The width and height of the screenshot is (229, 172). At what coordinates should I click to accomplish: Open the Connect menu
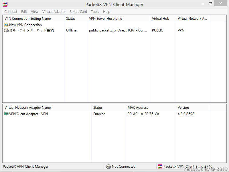(x=11, y=11)
